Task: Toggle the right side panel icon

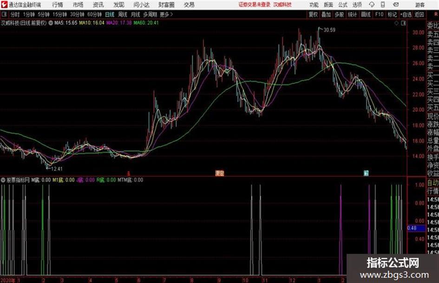Action: (x=403, y=23)
